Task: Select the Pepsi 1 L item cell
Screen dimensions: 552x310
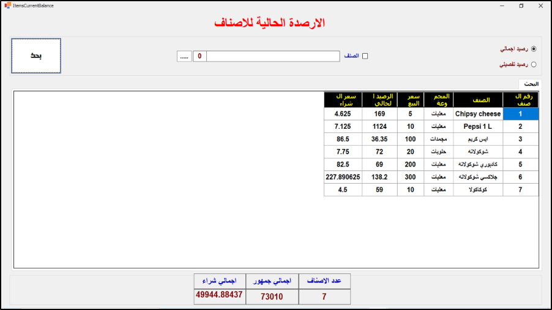Action: pos(477,126)
